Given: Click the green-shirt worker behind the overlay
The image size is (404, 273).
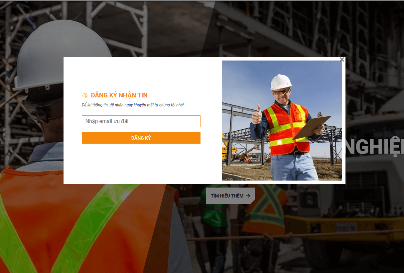Looking at the screenshot, I should click(214, 213).
